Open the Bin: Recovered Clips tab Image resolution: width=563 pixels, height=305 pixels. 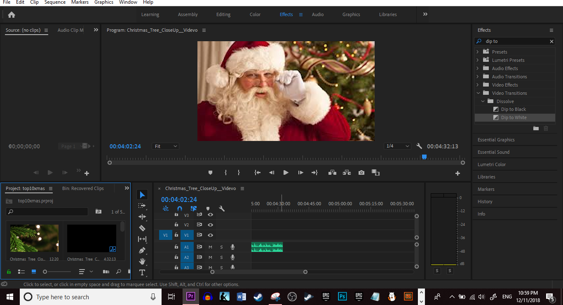coord(83,188)
